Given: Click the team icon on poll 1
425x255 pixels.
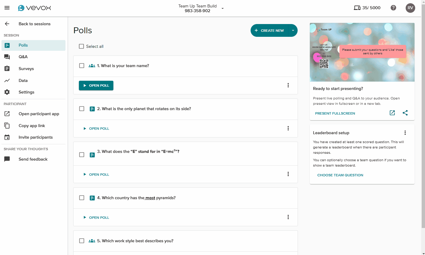Looking at the screenshot, I should (92, 66).
